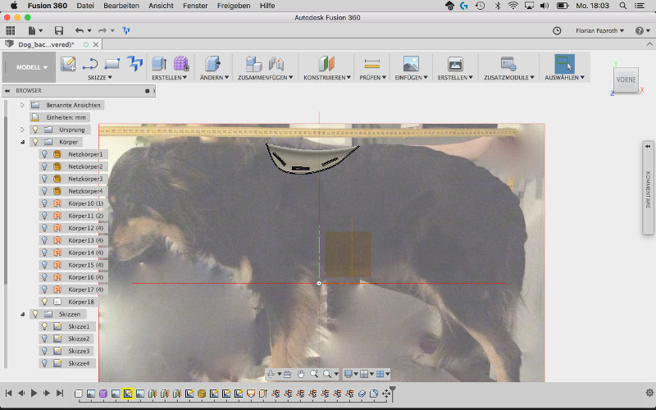Hide Skizze2 using its lightbulb

click(45, 339)
